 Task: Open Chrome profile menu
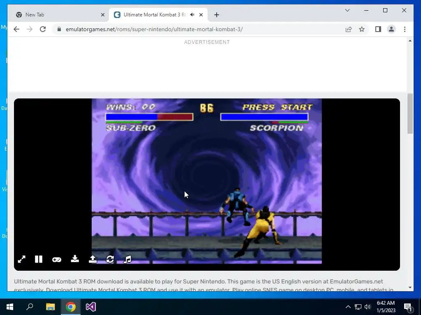click(x=391, y=29)
